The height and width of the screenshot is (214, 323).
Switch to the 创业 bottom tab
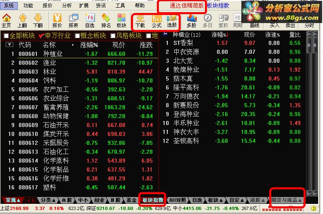pos(99,200)
